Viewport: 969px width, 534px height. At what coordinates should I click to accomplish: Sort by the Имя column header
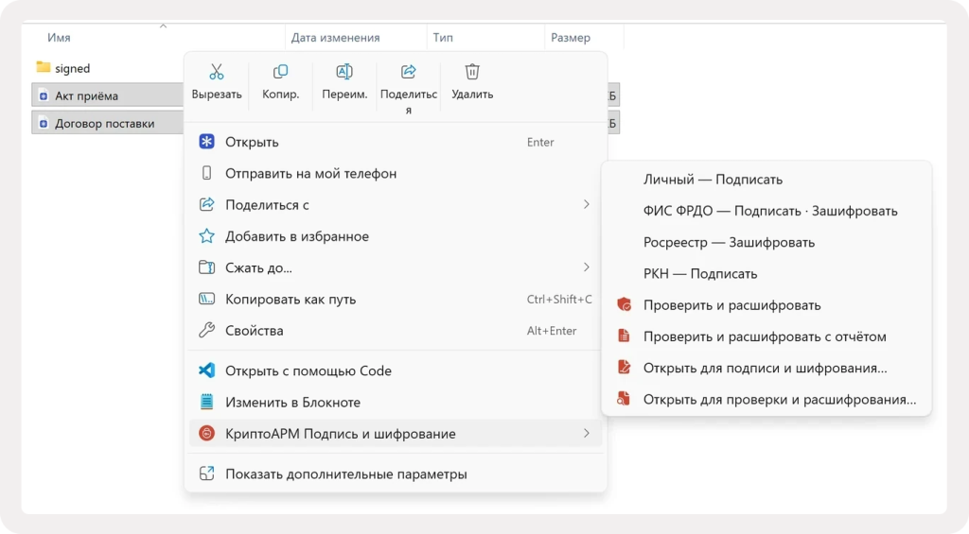(59, 38)
